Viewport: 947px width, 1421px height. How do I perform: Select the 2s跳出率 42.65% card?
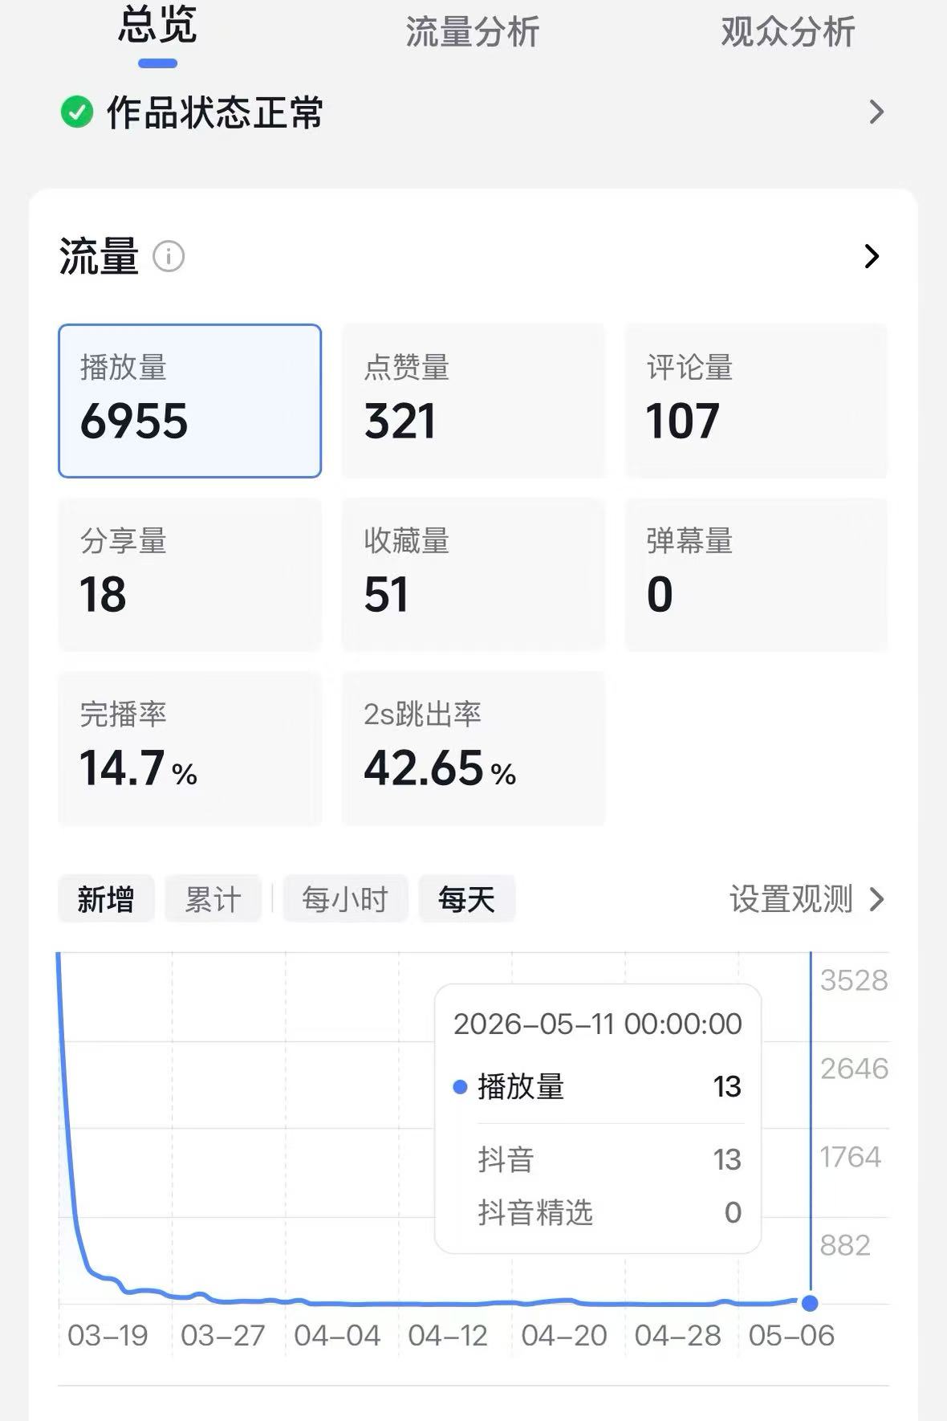(x=473, y=748)
